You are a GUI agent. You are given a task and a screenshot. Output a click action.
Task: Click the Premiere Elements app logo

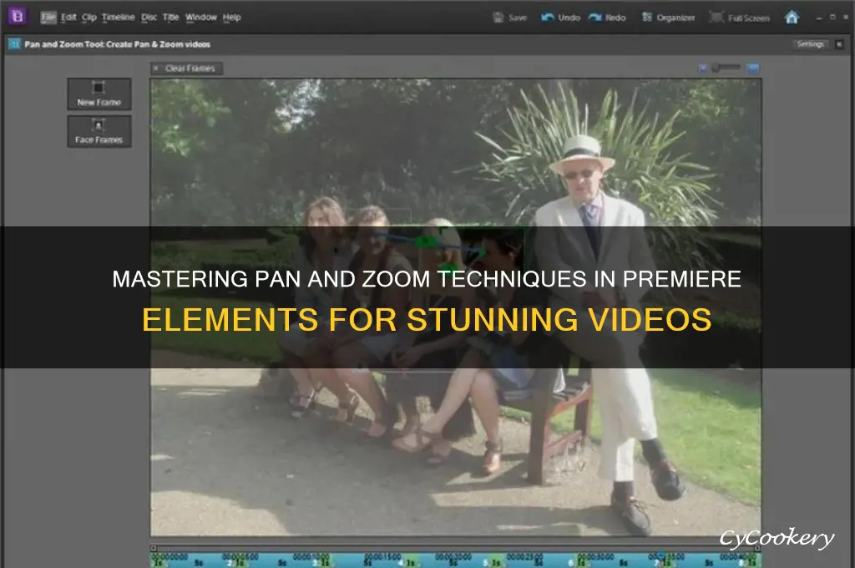coord(17,17)
